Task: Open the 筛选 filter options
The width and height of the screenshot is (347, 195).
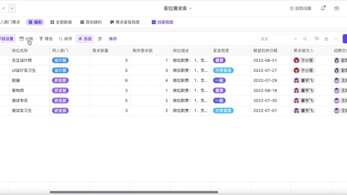Action: [46, 39]
